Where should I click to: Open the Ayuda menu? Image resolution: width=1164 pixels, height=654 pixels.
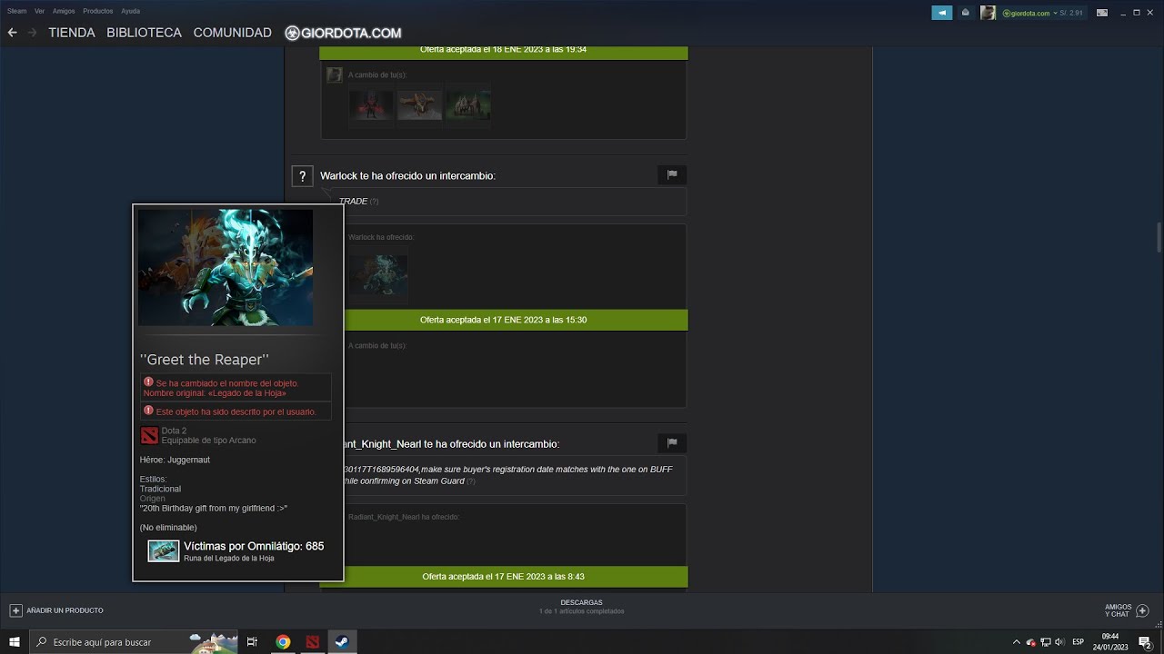130,11
